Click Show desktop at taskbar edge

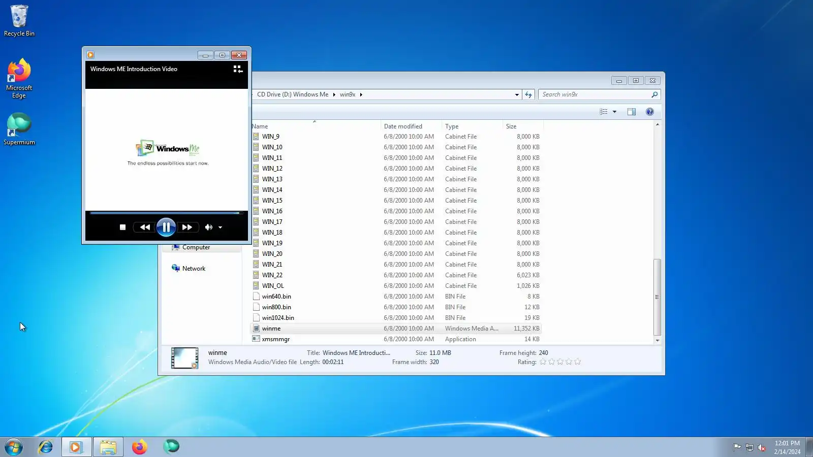click(809, 447)
